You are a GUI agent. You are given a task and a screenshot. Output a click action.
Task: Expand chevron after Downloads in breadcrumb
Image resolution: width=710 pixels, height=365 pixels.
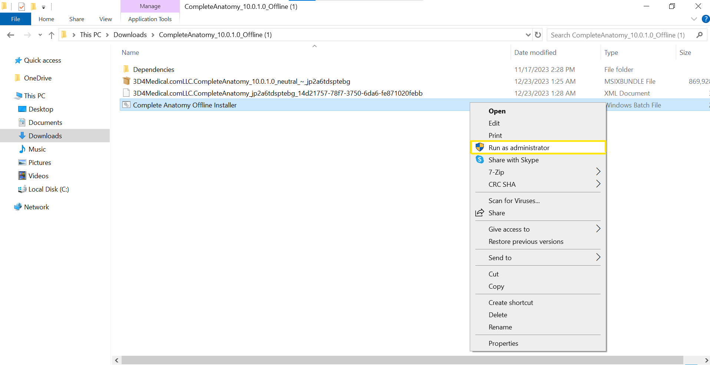pyautogui.click(x=153, y=35)
